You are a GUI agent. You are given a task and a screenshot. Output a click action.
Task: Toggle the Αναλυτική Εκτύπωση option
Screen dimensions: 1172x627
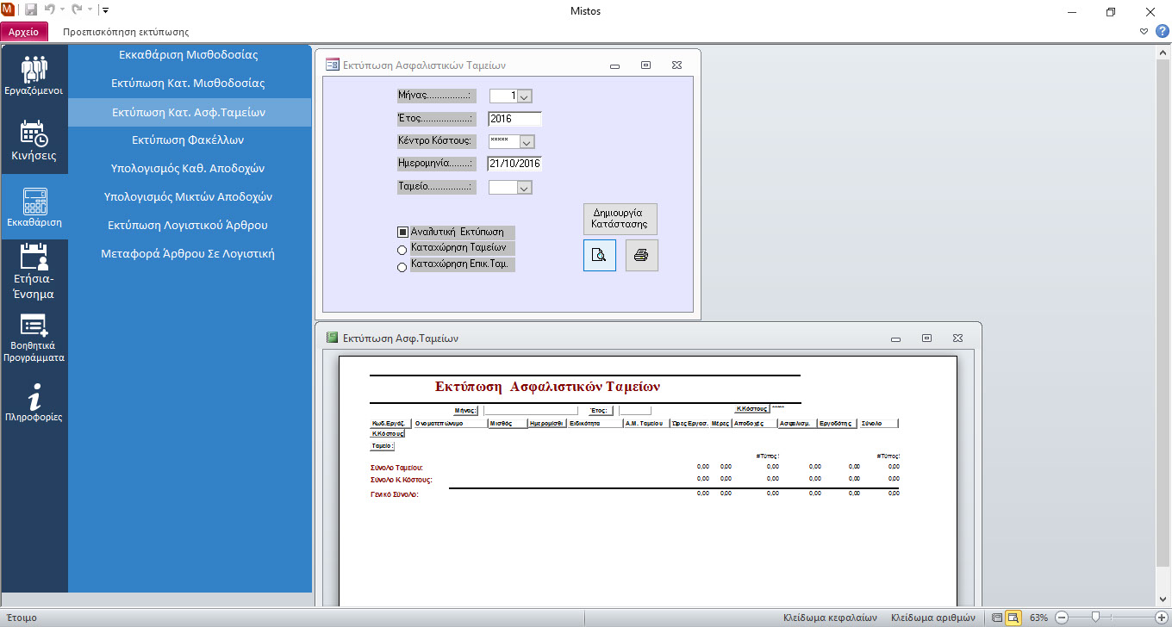[402, 232]
